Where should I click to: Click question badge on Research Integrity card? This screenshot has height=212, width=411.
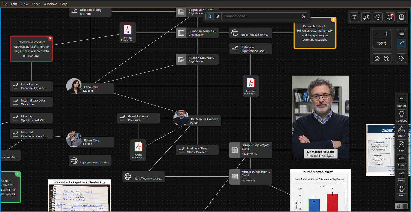[x=333, y=20]
